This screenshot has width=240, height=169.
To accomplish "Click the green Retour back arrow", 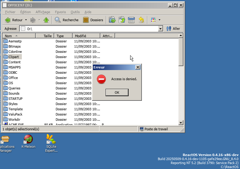I will [x=8, y=20].
